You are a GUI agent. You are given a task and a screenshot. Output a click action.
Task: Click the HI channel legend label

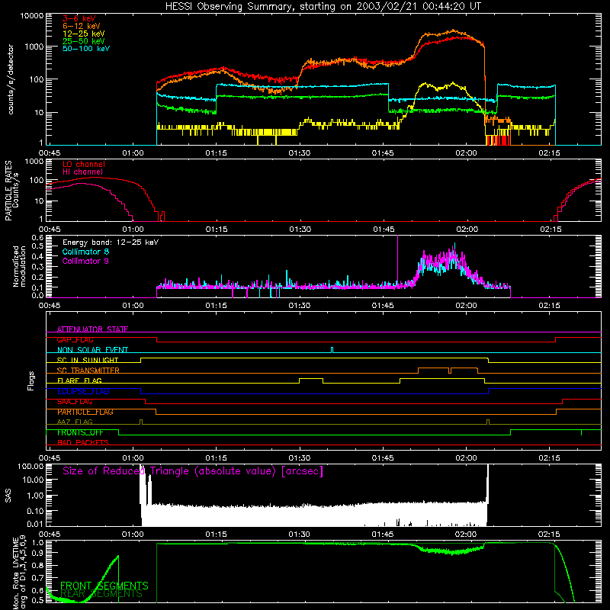coord(83,172)
